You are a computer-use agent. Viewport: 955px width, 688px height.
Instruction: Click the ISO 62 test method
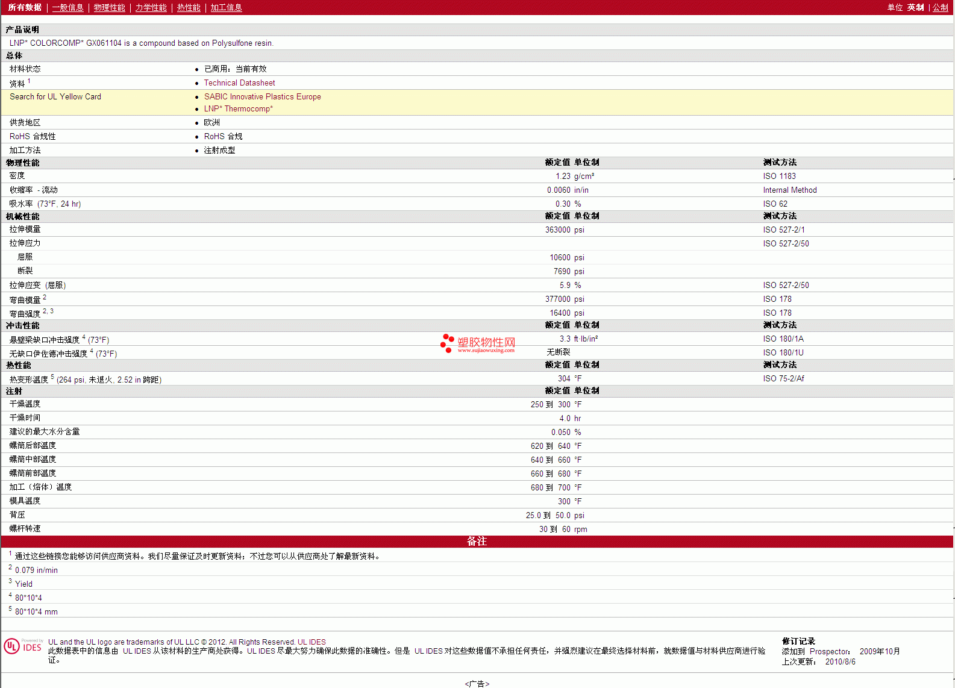[x=775, y=204]
